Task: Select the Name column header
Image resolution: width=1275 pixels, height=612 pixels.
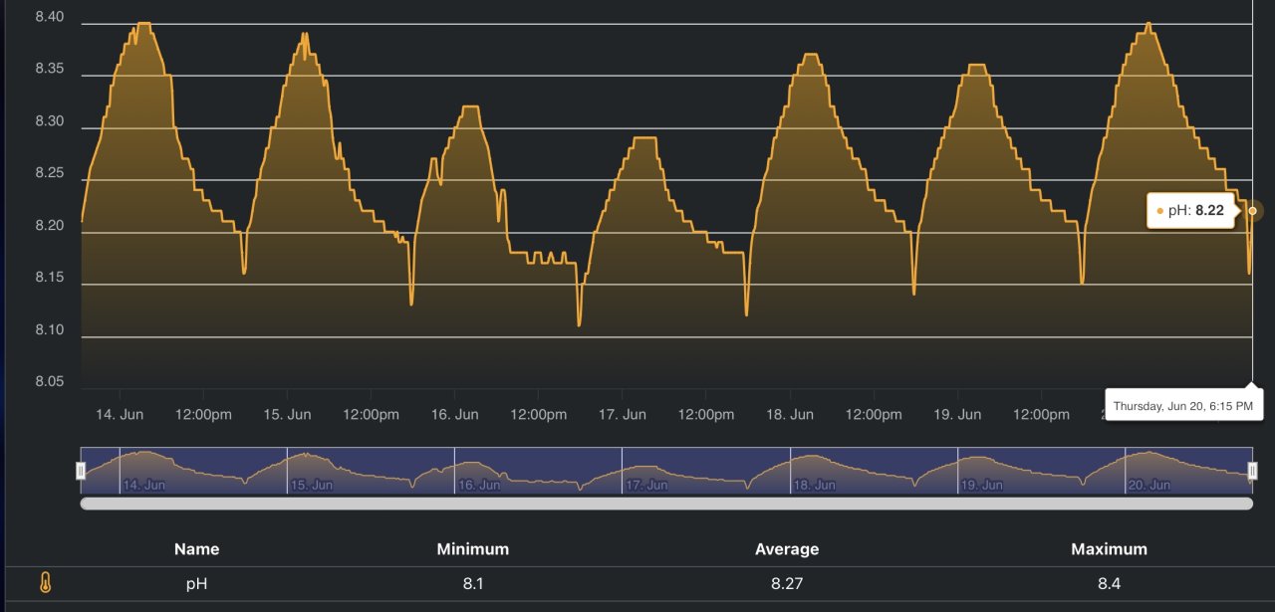Action: [x=196, y=549]
